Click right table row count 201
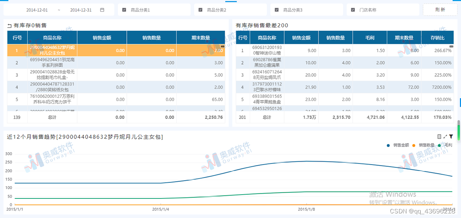The image size is (461, 218). [242, 117]
